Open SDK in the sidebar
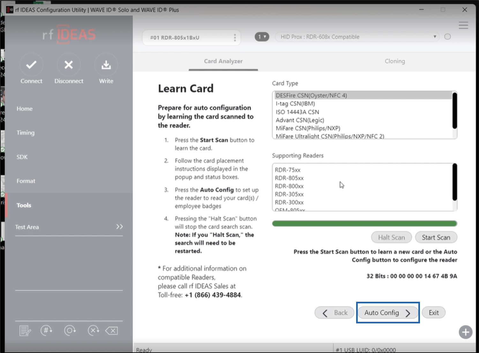Image resolution: width=479 pixels, height=353 pixels. [22, 157]
